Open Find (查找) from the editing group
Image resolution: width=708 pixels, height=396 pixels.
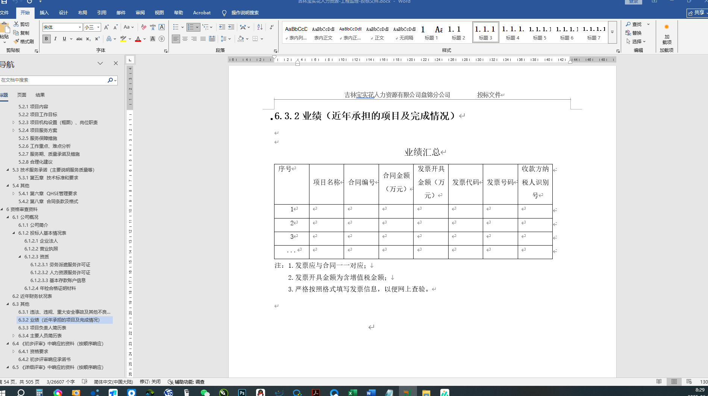pyautogui.click(x=634, y=24)
